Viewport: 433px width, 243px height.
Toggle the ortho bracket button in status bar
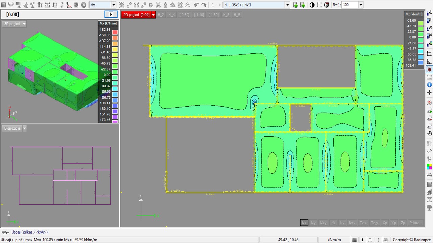(370, 240)
